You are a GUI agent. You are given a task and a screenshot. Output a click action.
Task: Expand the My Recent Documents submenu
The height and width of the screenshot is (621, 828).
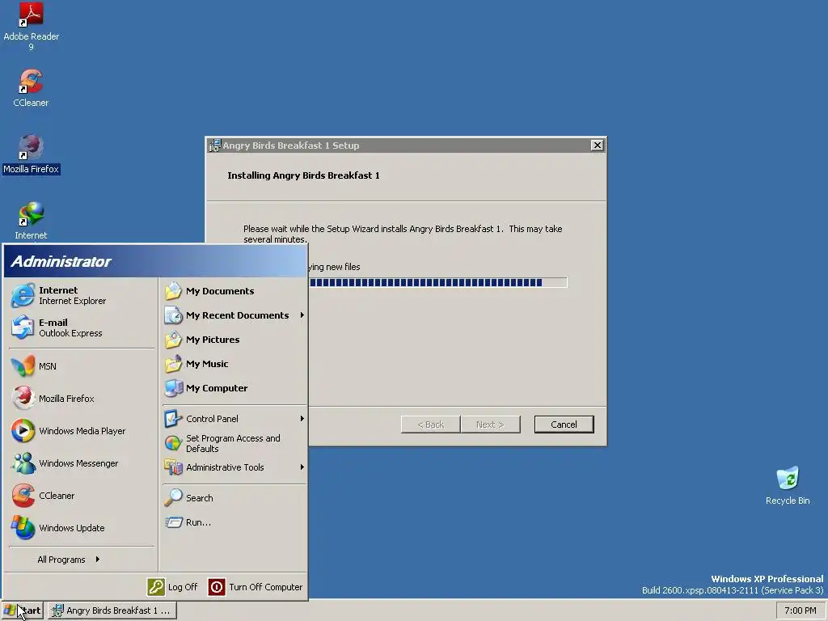coord(234,315)
